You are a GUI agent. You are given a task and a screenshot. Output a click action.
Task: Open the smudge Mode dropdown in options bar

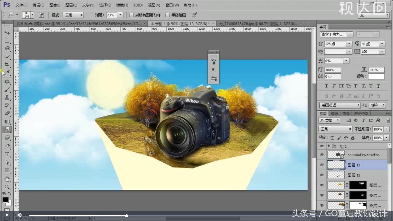coord(73,15)
